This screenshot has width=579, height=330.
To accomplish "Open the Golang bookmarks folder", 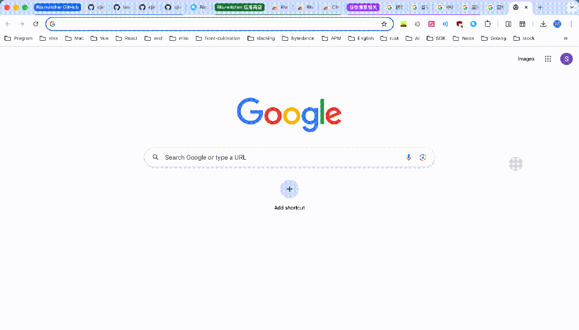I will pos(494,39).
